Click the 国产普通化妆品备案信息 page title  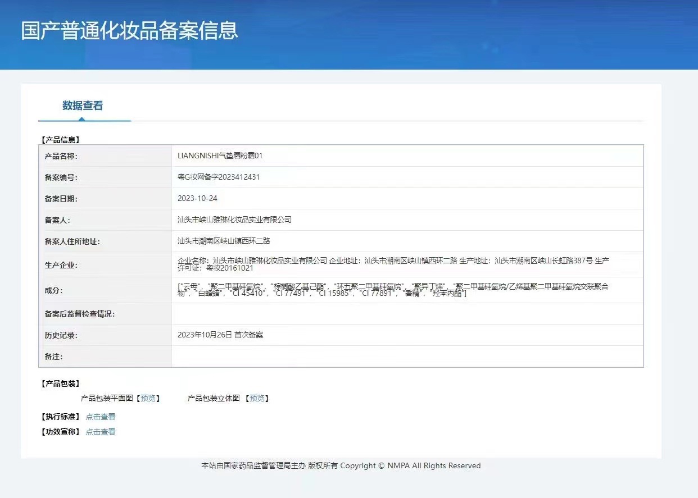coord(130,30)
